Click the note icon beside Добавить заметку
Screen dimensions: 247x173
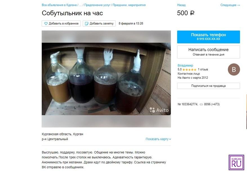click(86, 24)
